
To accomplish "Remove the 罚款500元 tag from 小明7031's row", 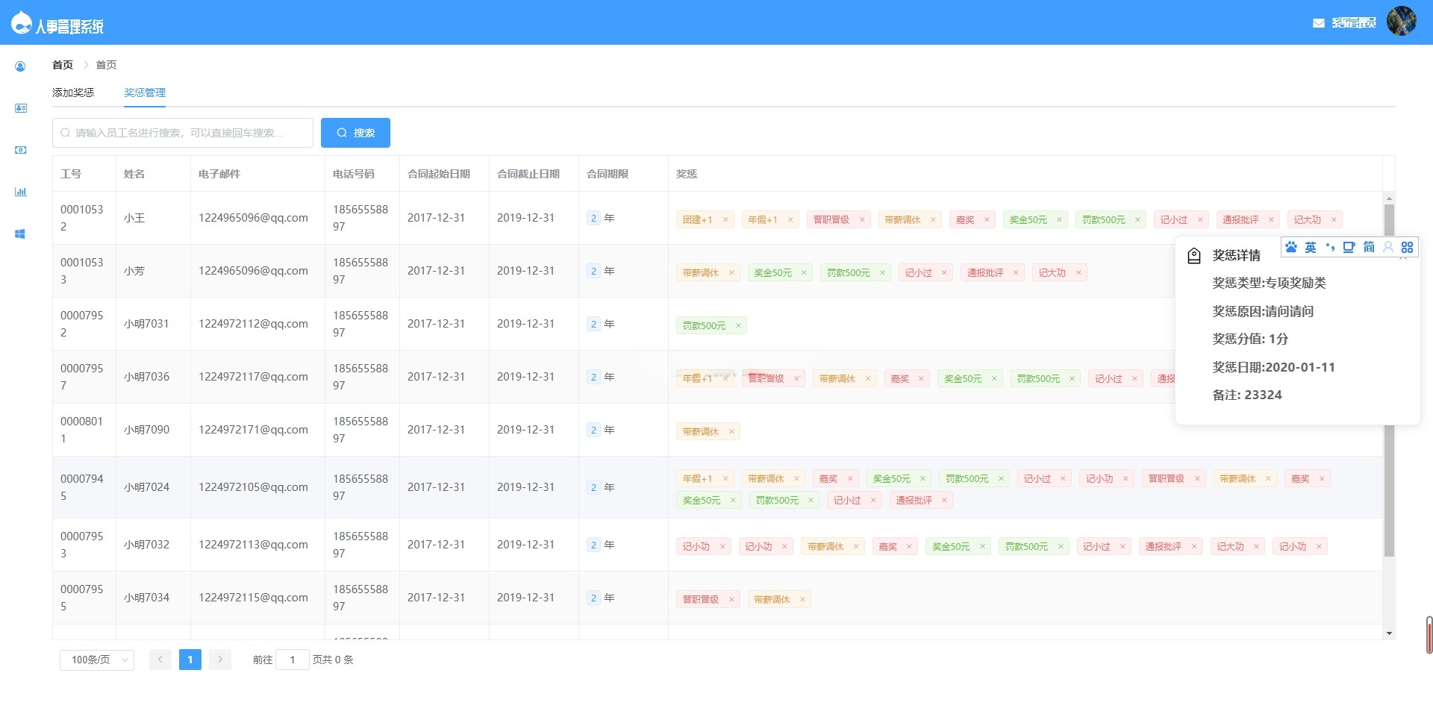I will [x=738, y=325].
